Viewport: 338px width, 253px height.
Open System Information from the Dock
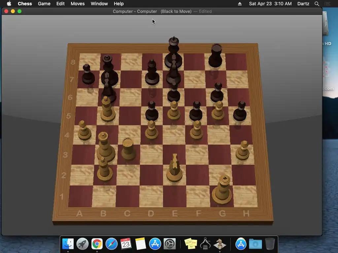(205, 244)
